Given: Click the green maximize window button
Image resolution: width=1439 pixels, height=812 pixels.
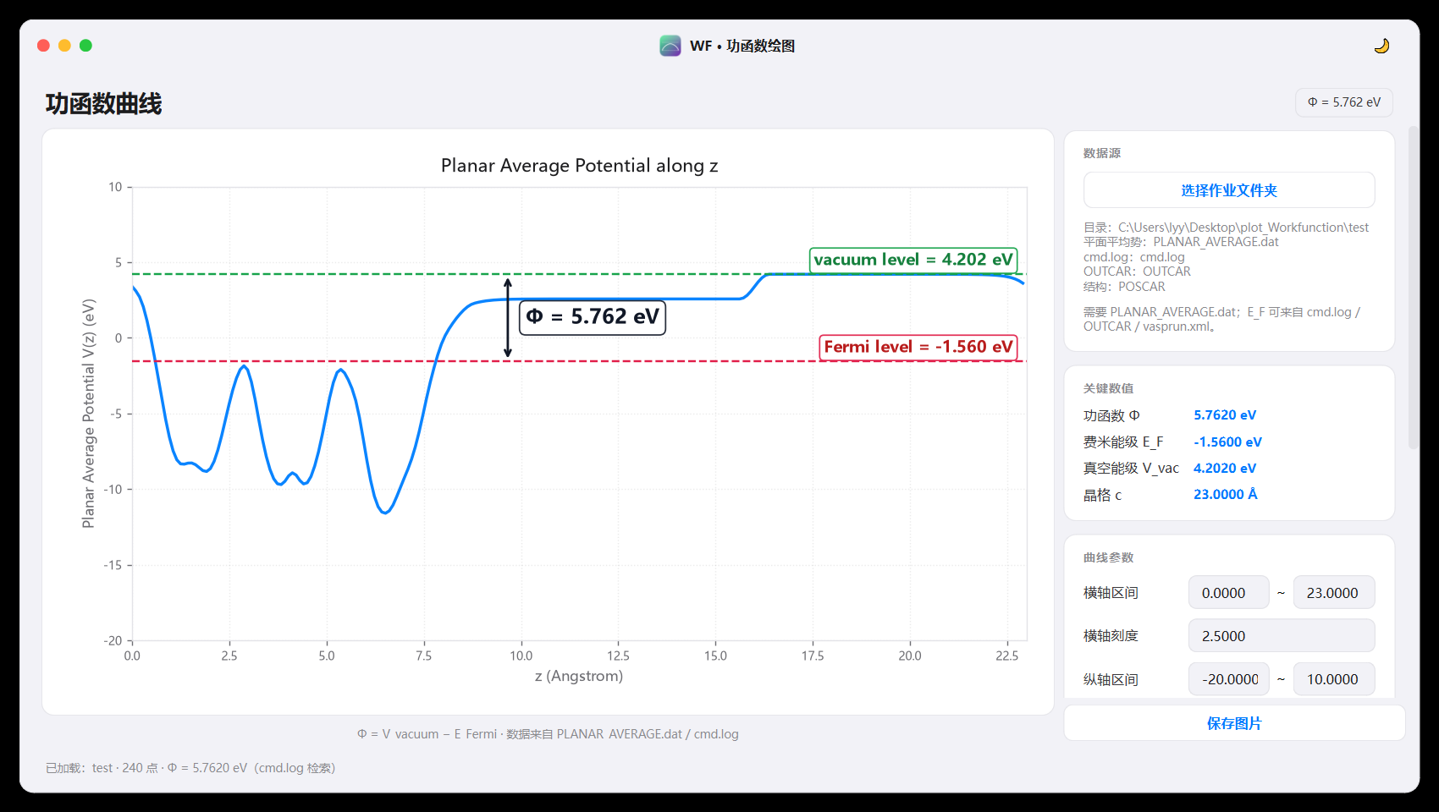Looking at the screenshot, I should (x=85, y=46).
